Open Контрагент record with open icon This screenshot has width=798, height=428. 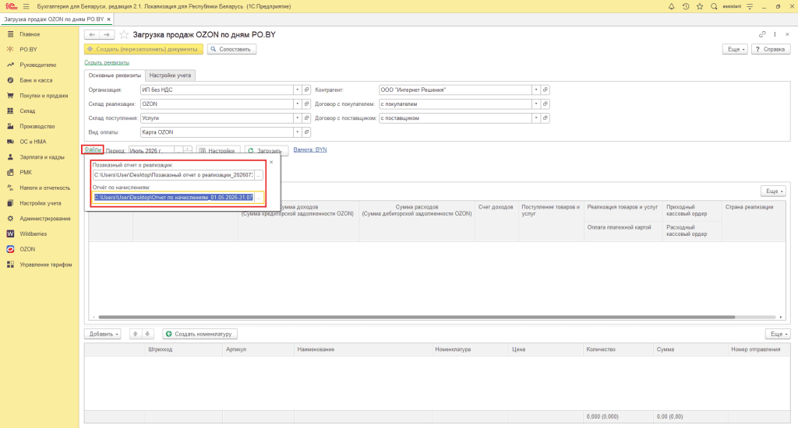point(545,90)
